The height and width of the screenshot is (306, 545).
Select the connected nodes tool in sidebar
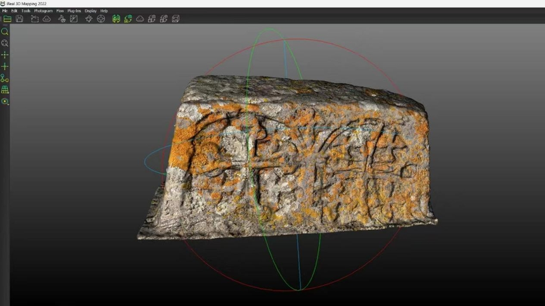pyautogui.click(x=5, y=78)
